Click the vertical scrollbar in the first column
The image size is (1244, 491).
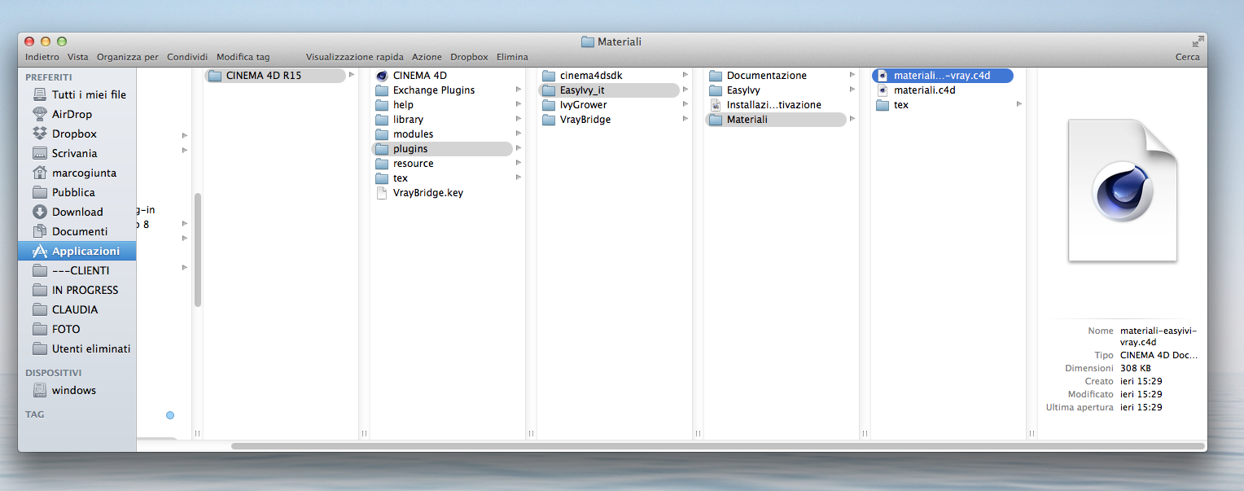point(197,250)
